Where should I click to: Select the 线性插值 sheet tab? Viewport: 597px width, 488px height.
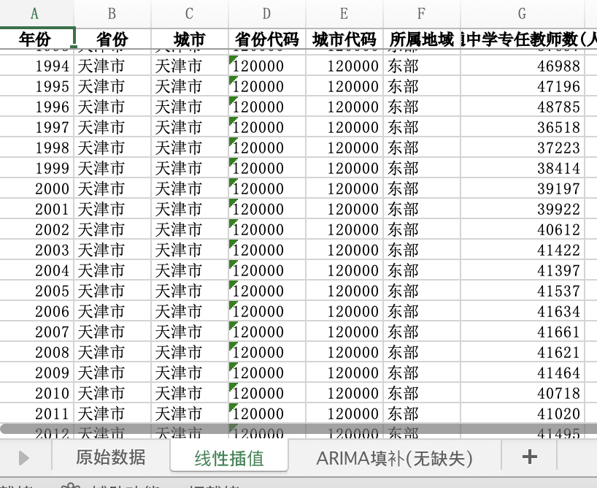coord(229,458)
